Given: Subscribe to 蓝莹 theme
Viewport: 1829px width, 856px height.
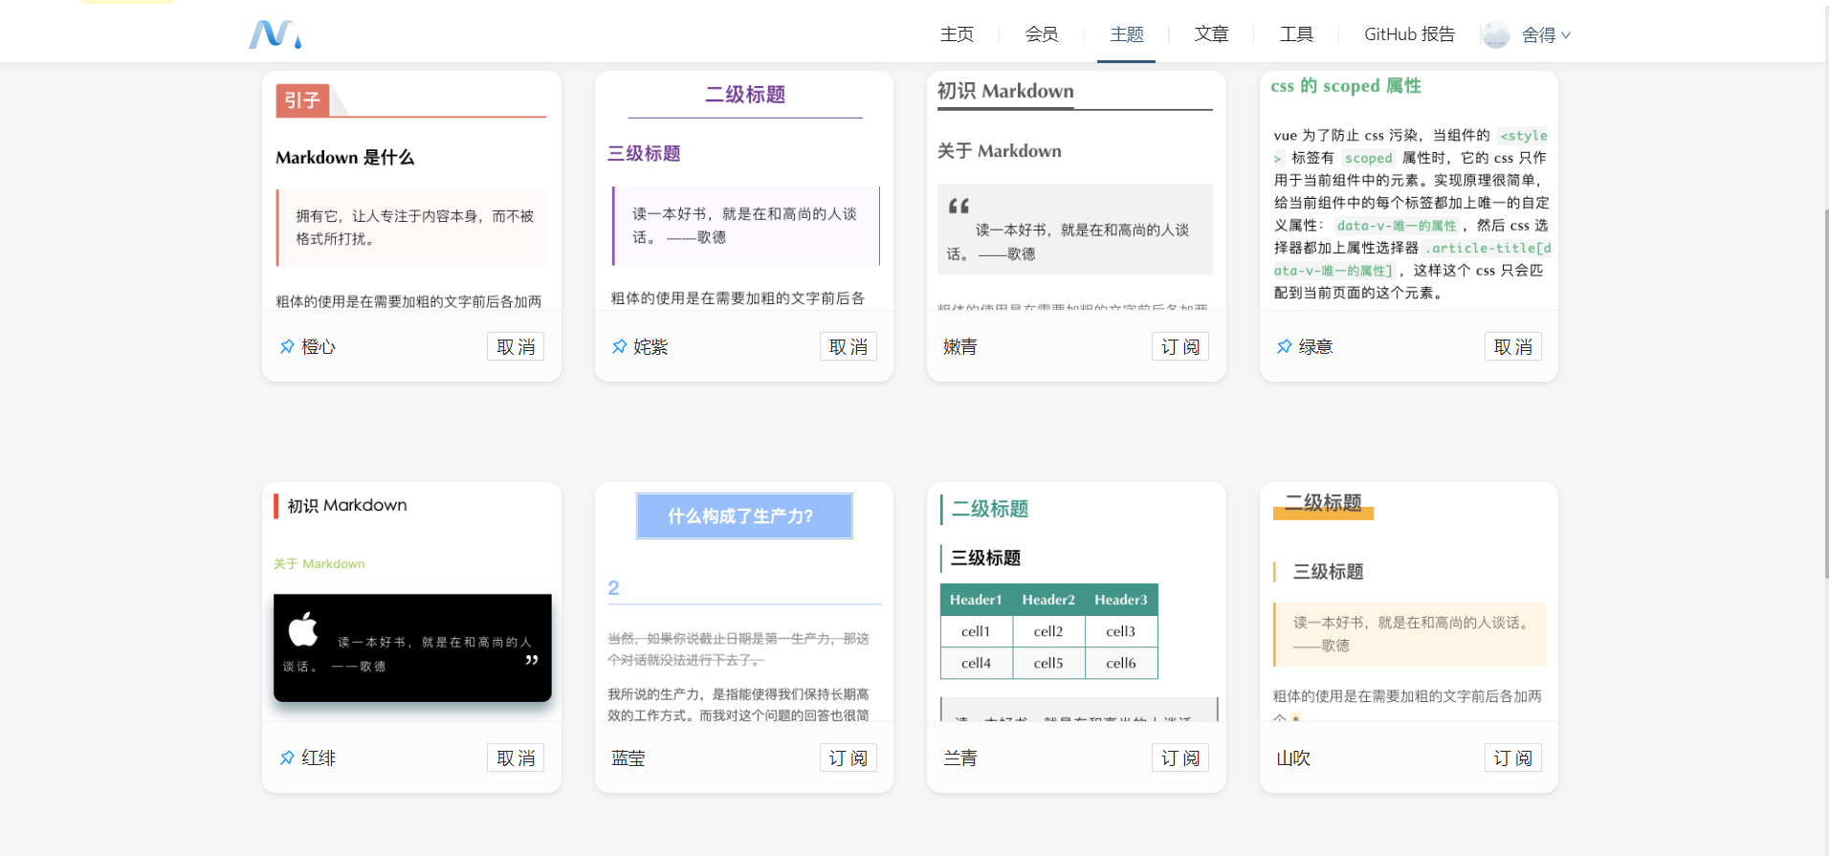Looking at the screenshot, I should click(848, 757).
